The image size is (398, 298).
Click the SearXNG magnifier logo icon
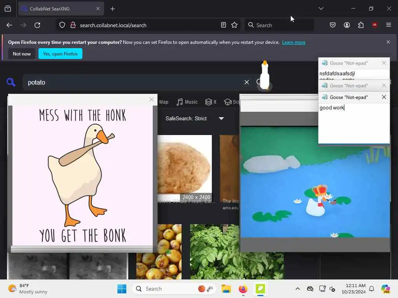(x=11, y=82)
